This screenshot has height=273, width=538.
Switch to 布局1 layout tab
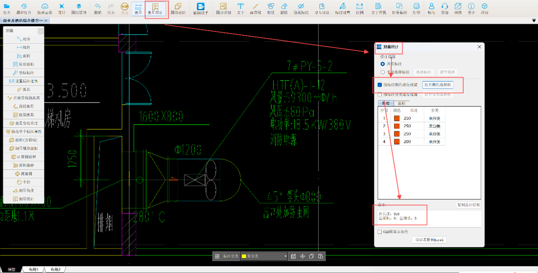click(33, 270)
